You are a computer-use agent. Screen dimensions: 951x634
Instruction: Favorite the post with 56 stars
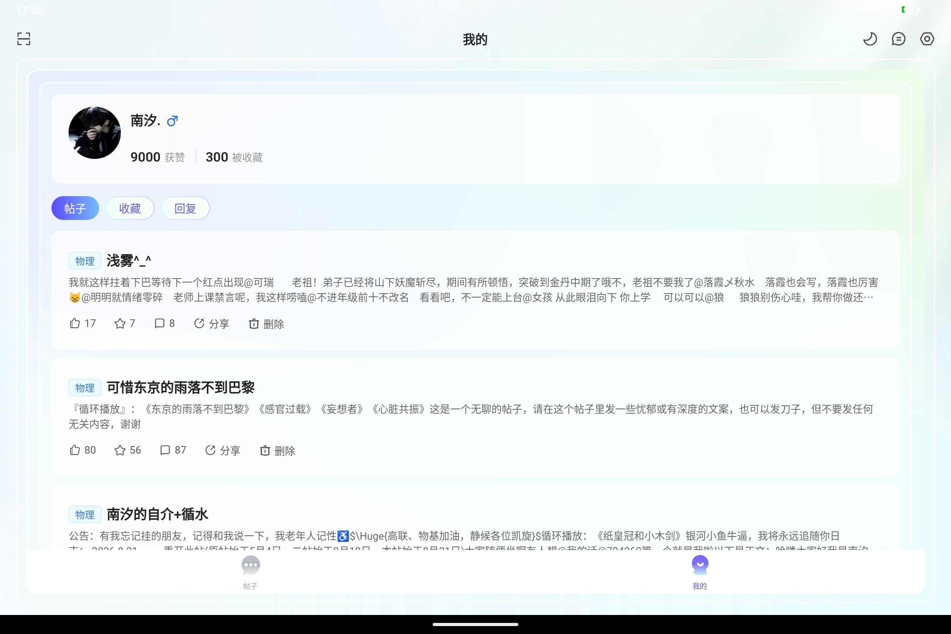click(x=128, y=450)
